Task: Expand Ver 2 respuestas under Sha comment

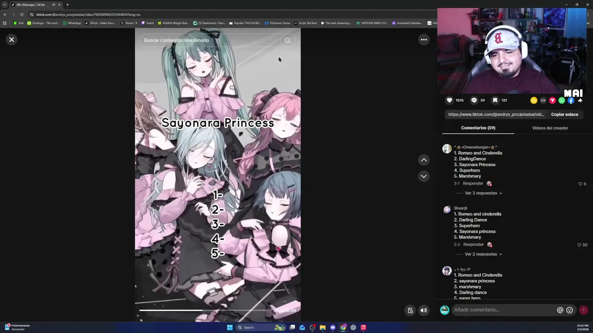Action: (484, 254)
